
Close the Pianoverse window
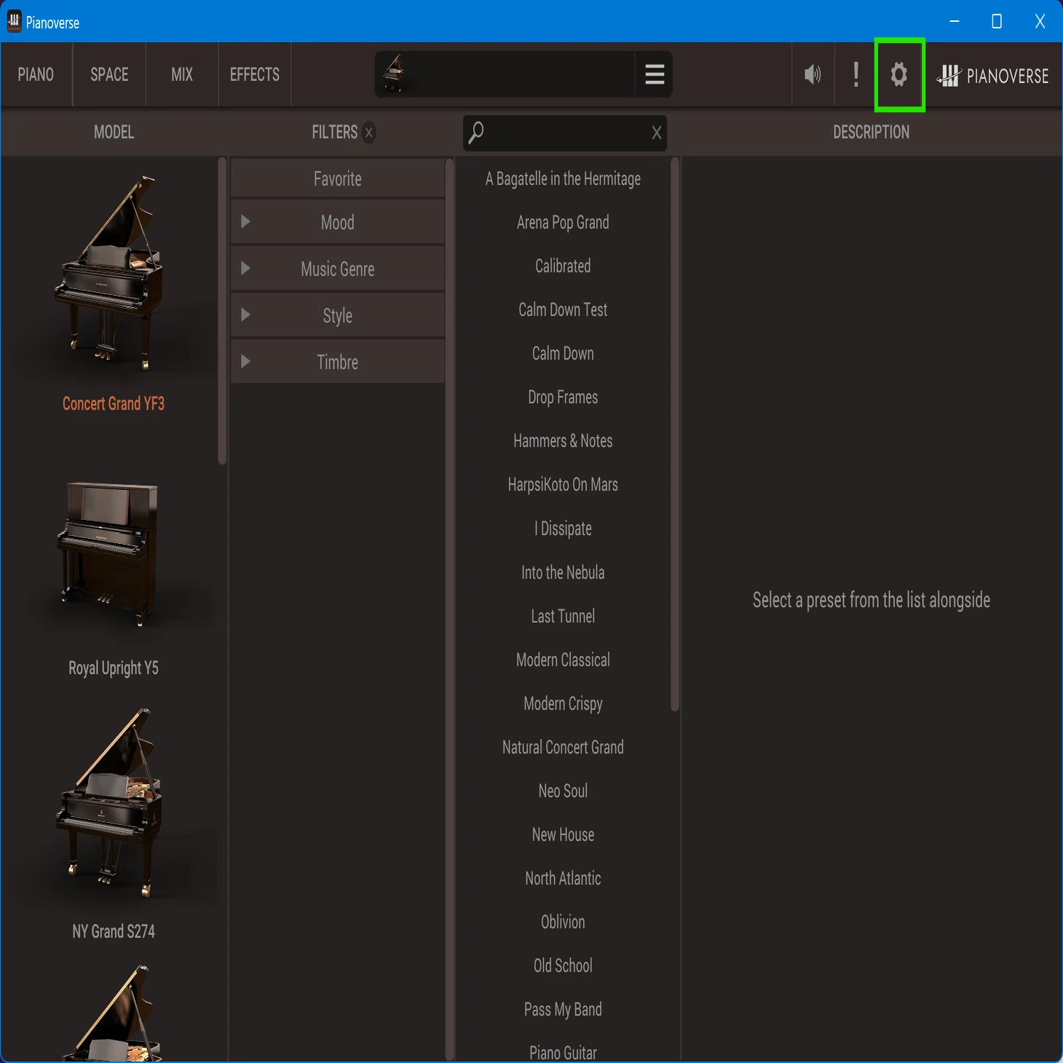click(1040, 21)
